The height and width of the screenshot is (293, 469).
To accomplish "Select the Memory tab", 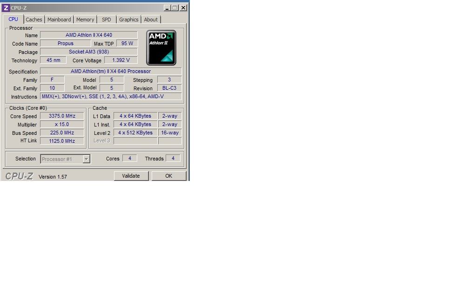I will tap(85, 20).
